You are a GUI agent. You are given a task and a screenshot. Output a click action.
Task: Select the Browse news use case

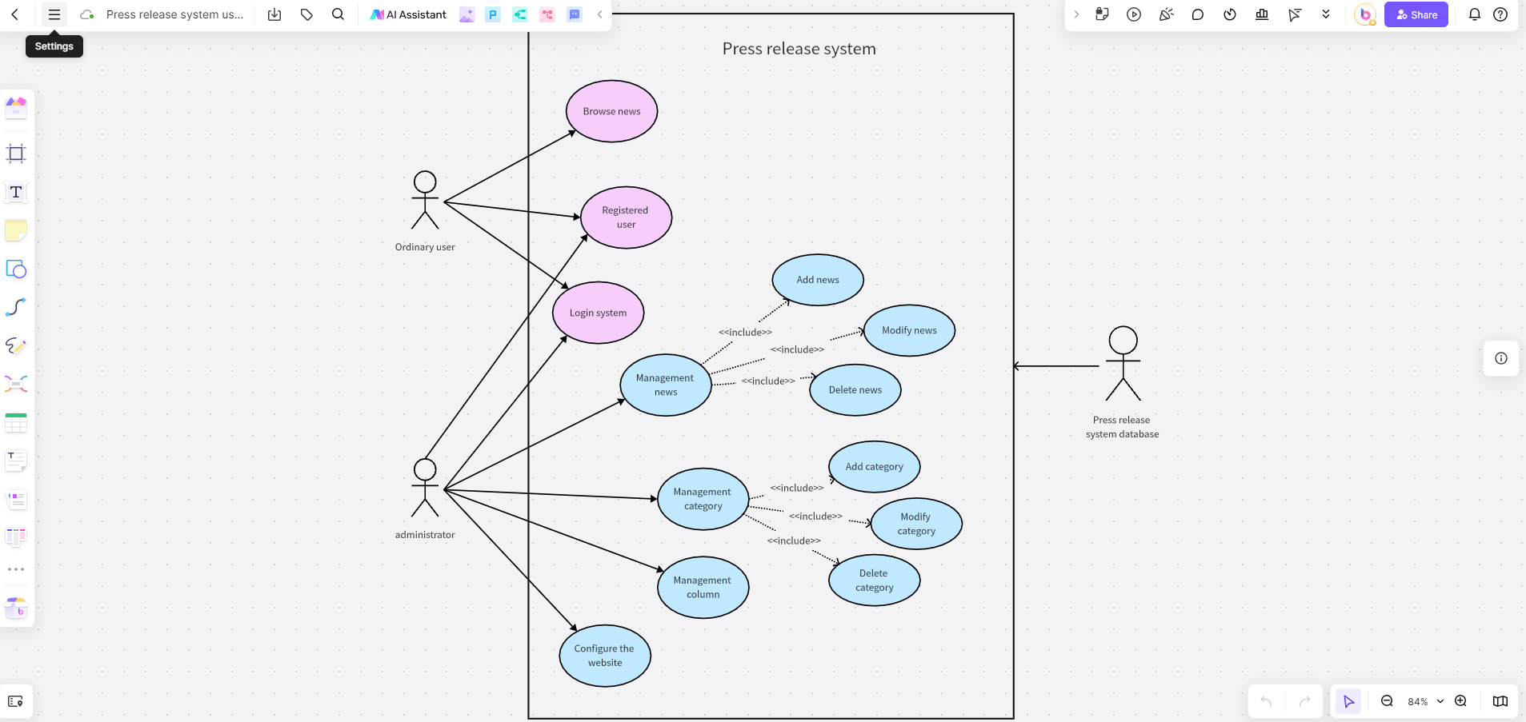[611, 111]
